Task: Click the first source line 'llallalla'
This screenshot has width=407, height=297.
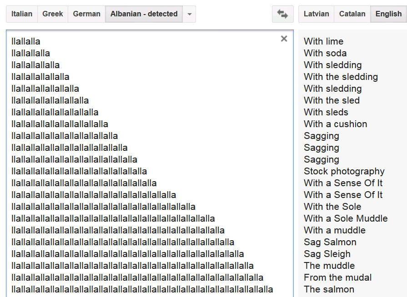Action: click(26, 41)
